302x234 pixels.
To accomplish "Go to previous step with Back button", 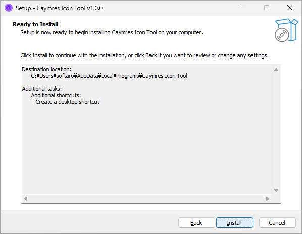I will point(196,223).
